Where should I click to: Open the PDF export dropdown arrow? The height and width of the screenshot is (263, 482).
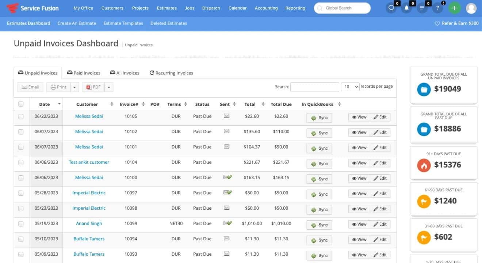click(x=108, y=87)
